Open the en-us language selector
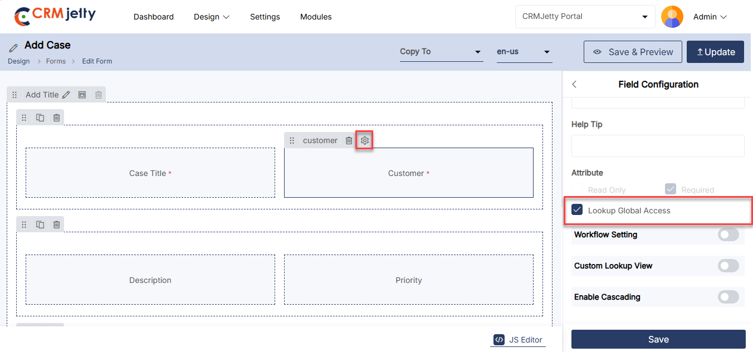Image resolution: width=753 pixels, height=352 pixels. tap(524, 52)
